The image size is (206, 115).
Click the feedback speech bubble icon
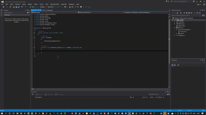click(172, 1)
